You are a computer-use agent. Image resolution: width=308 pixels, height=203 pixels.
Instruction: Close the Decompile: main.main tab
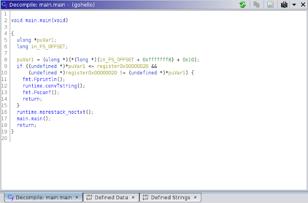(x=77, y=197)
